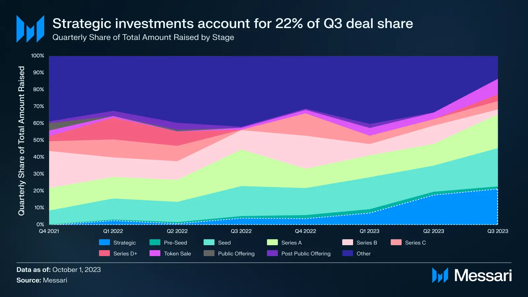Click the Strategic blue legend swatch

[x=104, y=243]
